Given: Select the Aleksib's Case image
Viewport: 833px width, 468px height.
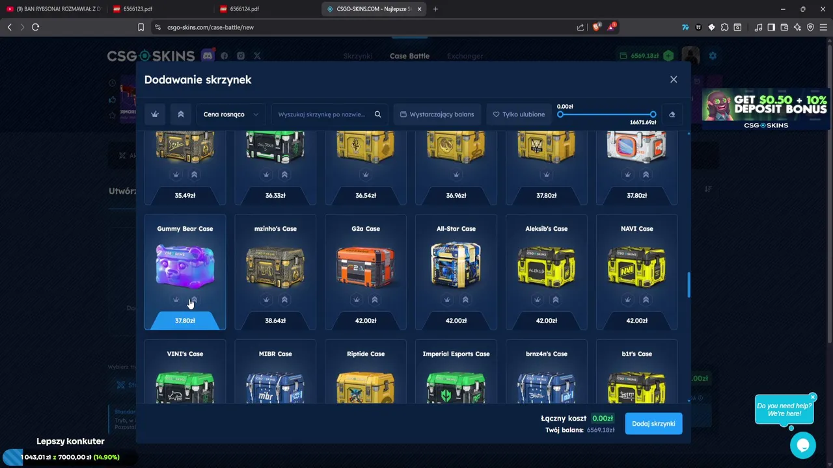Looking at the screenshot, I should [547, 265].
